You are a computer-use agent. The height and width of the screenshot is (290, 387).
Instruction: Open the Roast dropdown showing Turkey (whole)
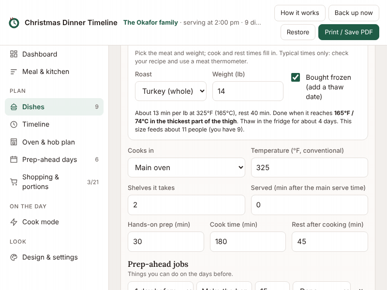tap(171, 91)
